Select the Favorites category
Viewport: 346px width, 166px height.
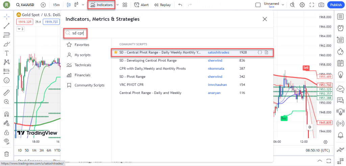click(85, 45)
